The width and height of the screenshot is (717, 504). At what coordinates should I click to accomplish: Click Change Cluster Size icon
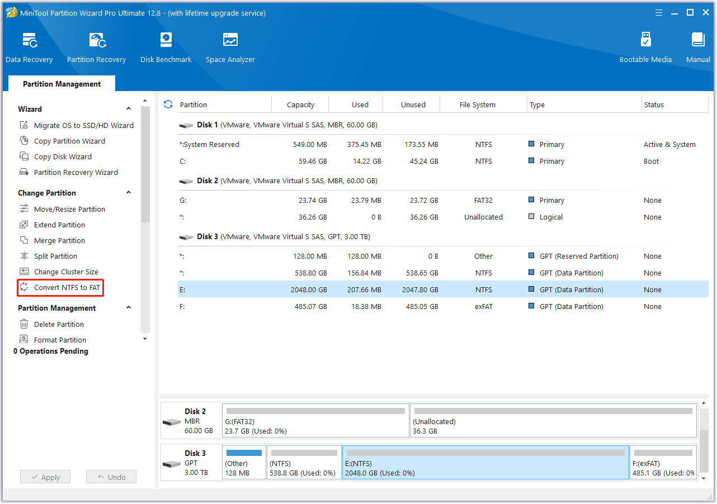(24, 272)
